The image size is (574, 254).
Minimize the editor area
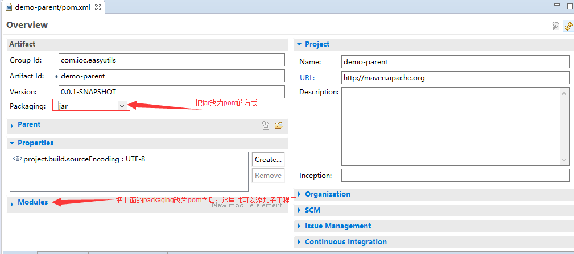tap(557, 5)
